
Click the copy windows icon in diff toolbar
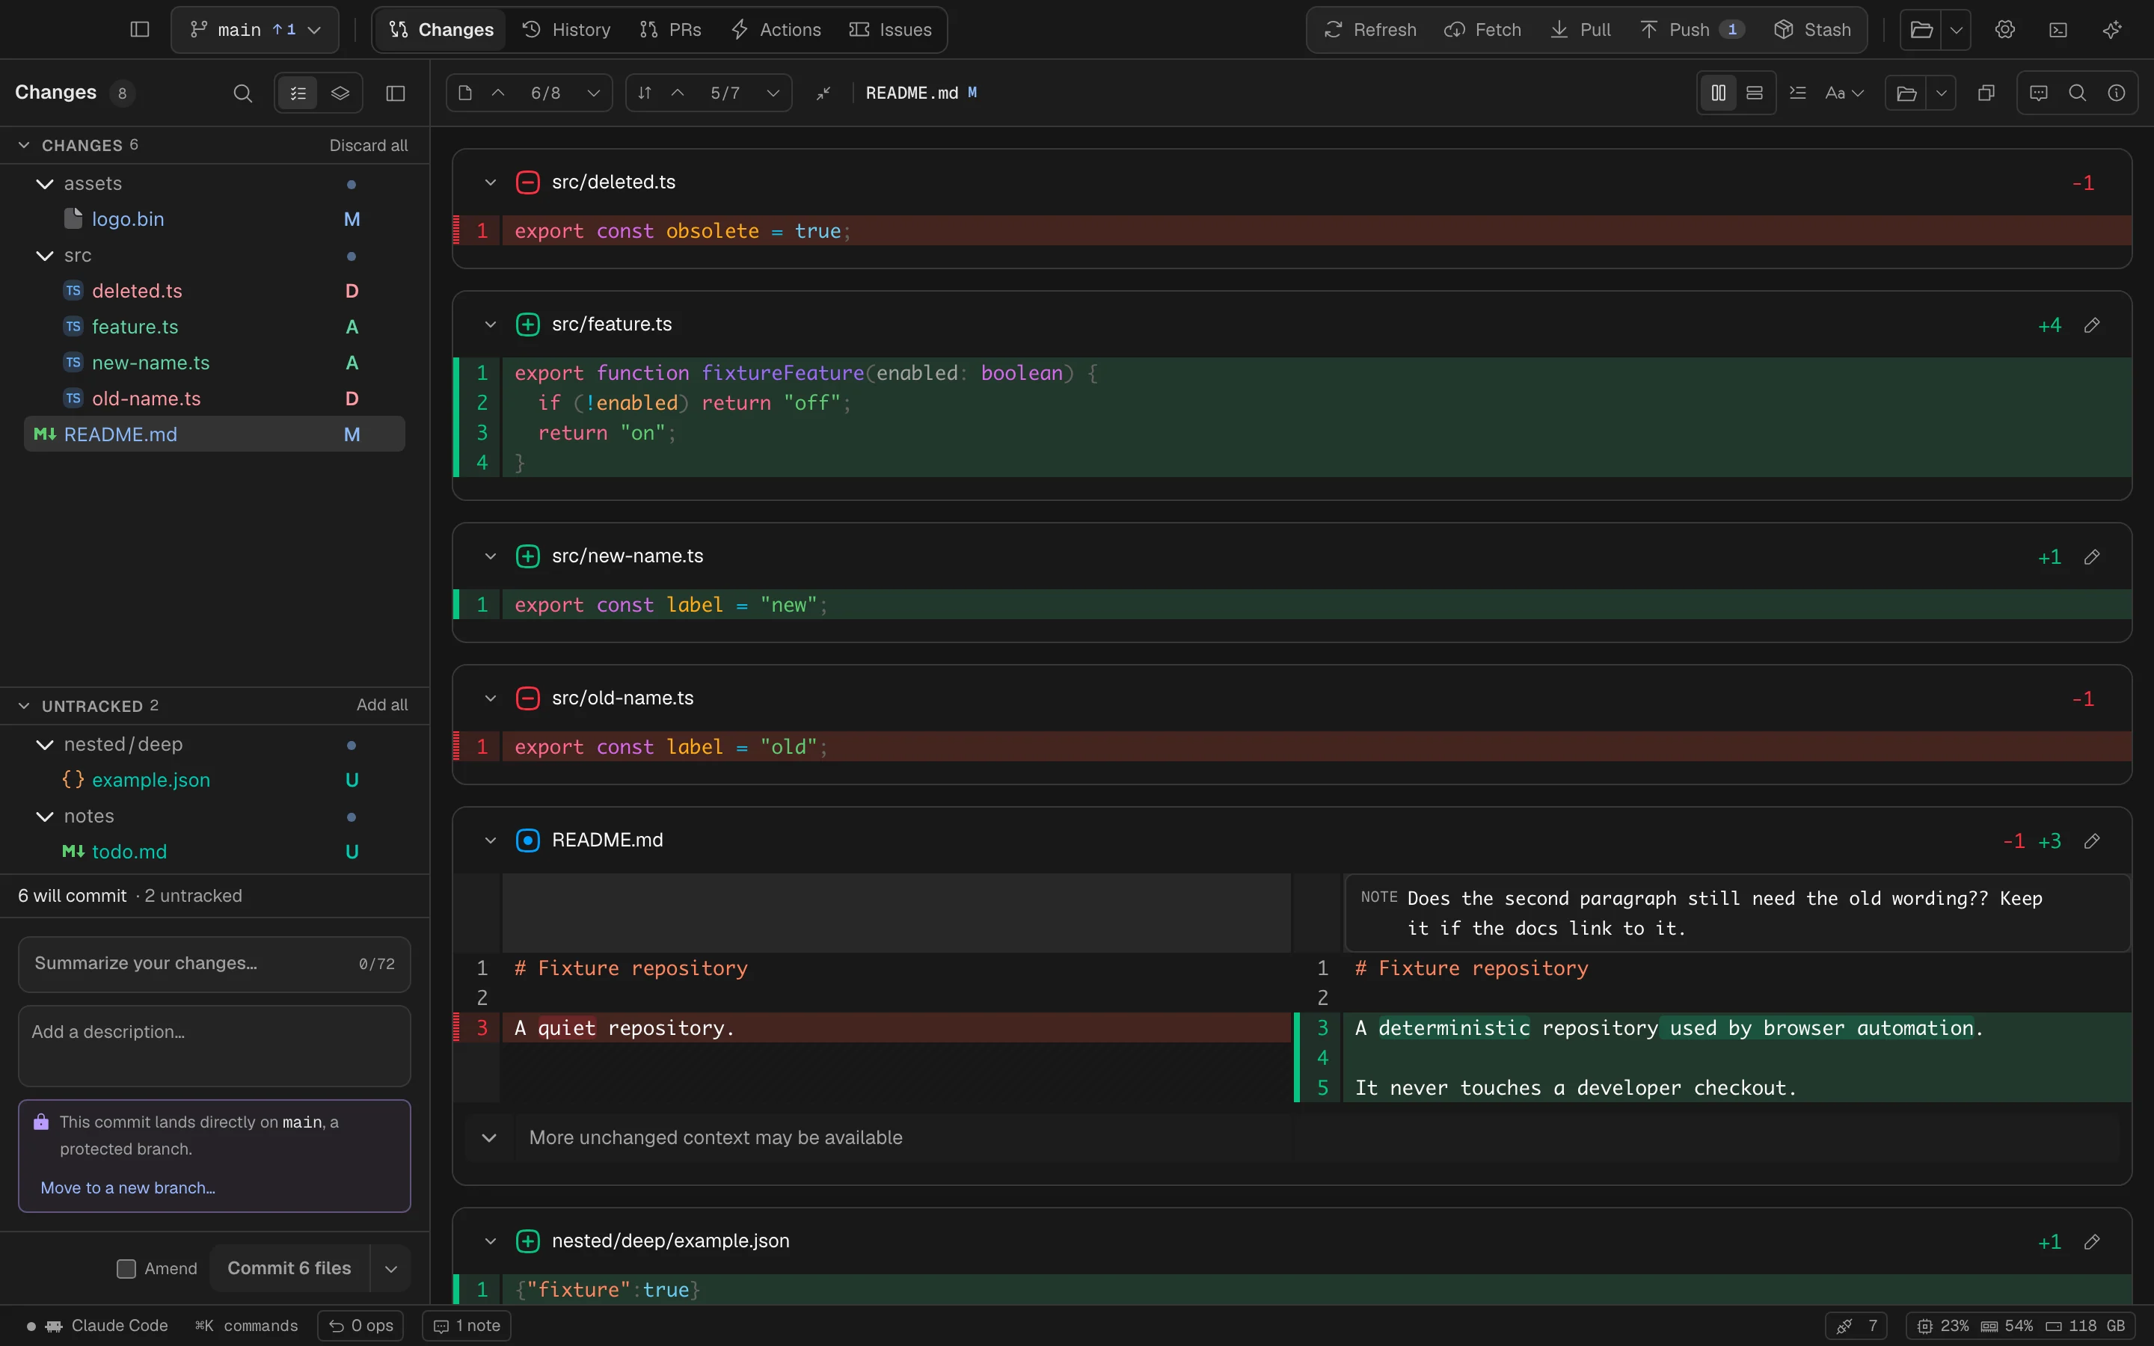click(1986, 93)
